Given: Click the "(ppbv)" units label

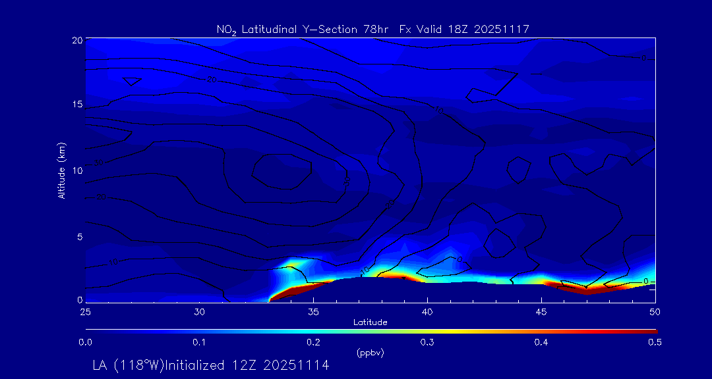Looking at the screenshot, I should click(x=371, y=353).
